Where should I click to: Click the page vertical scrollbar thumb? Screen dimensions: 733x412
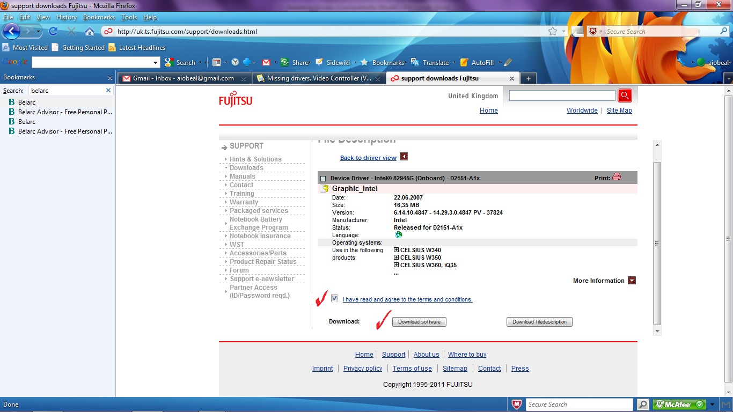tap(728, 240)
